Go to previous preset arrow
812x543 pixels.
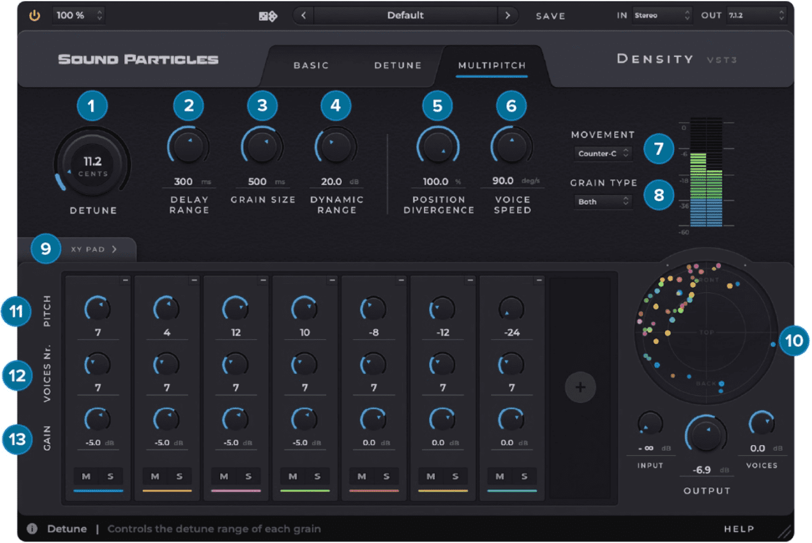pos(303,16)
